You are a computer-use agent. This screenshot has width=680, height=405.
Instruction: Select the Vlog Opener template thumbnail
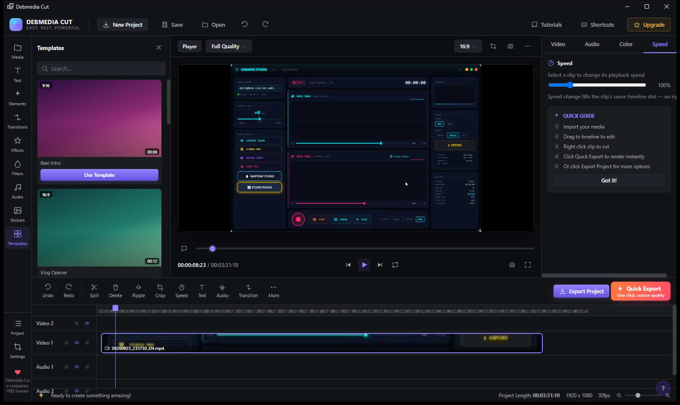click(x=99, y=228)
